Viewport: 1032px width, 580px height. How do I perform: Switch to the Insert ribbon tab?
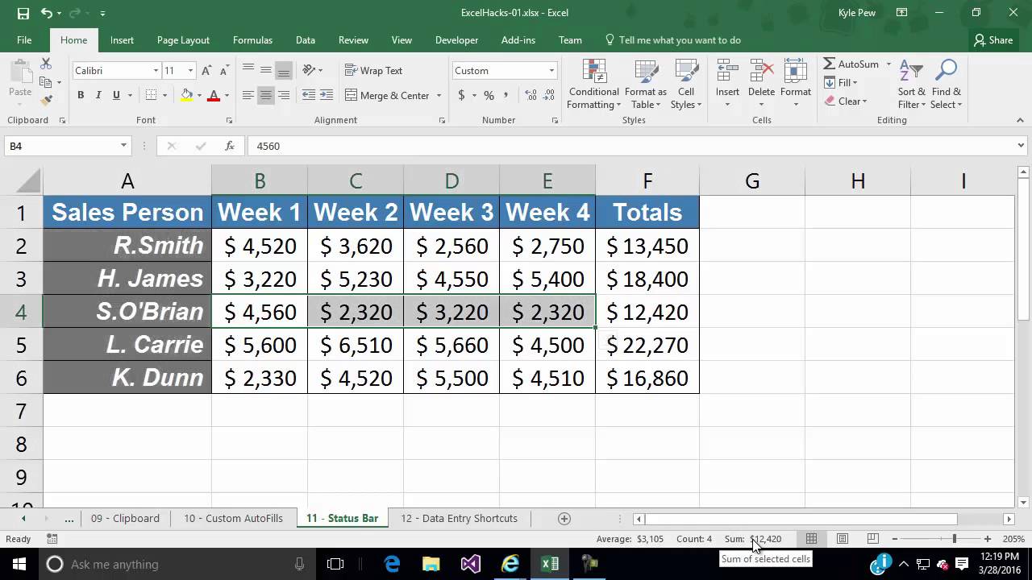coord(122,39)
